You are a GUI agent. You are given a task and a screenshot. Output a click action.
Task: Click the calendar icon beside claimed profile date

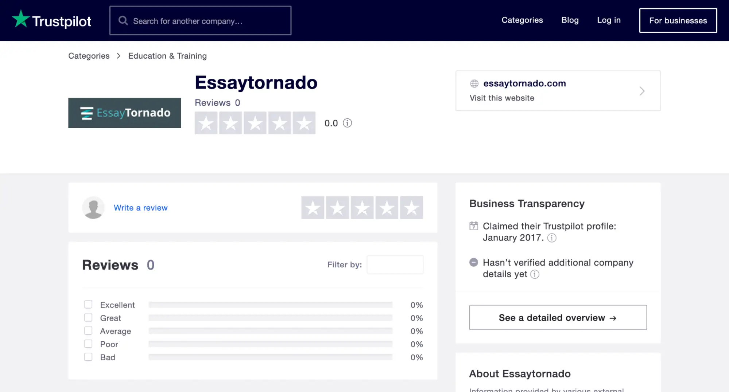[473, 226]
